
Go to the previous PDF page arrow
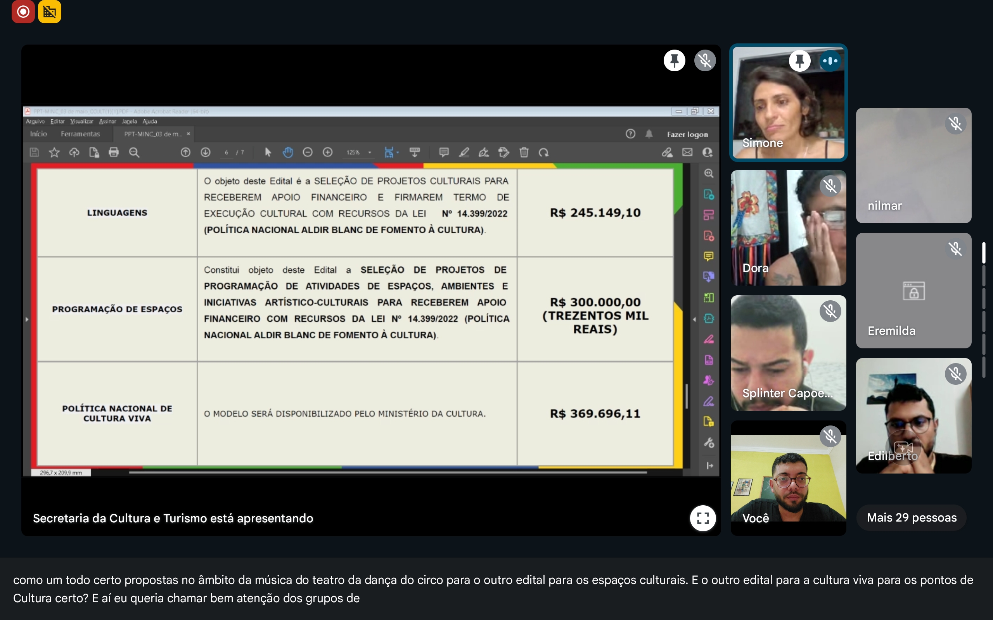pyautogui.click(x=185, y=153)
